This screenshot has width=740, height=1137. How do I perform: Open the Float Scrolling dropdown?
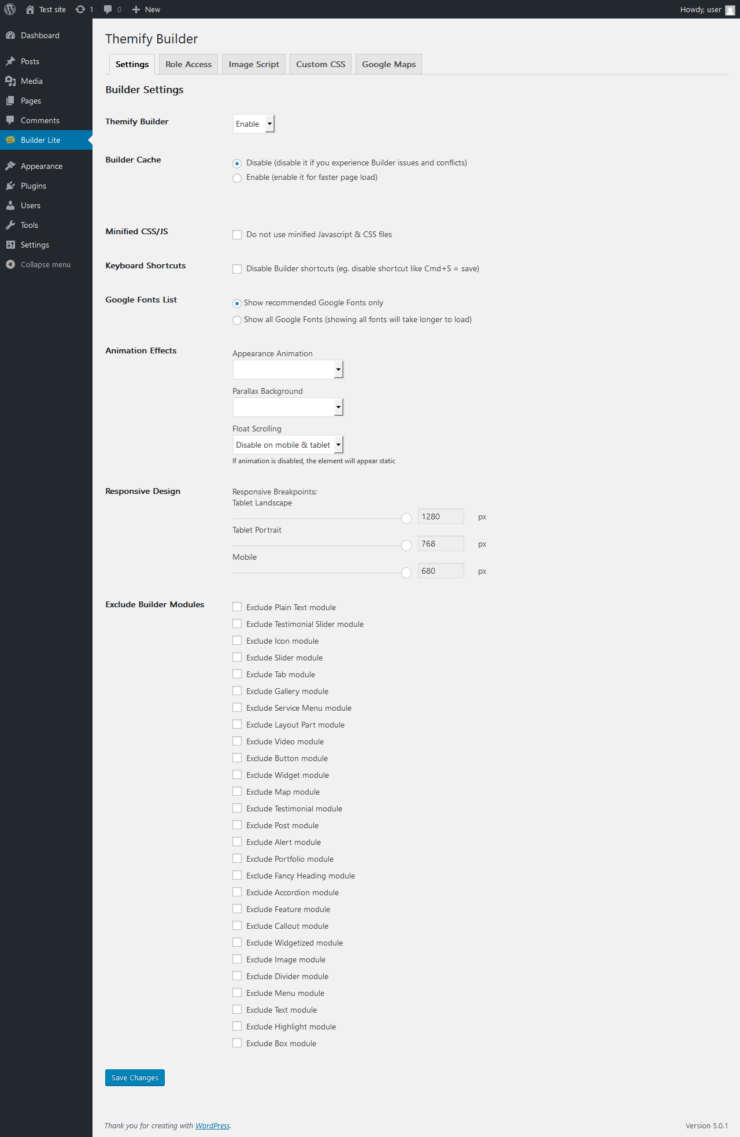288,445
